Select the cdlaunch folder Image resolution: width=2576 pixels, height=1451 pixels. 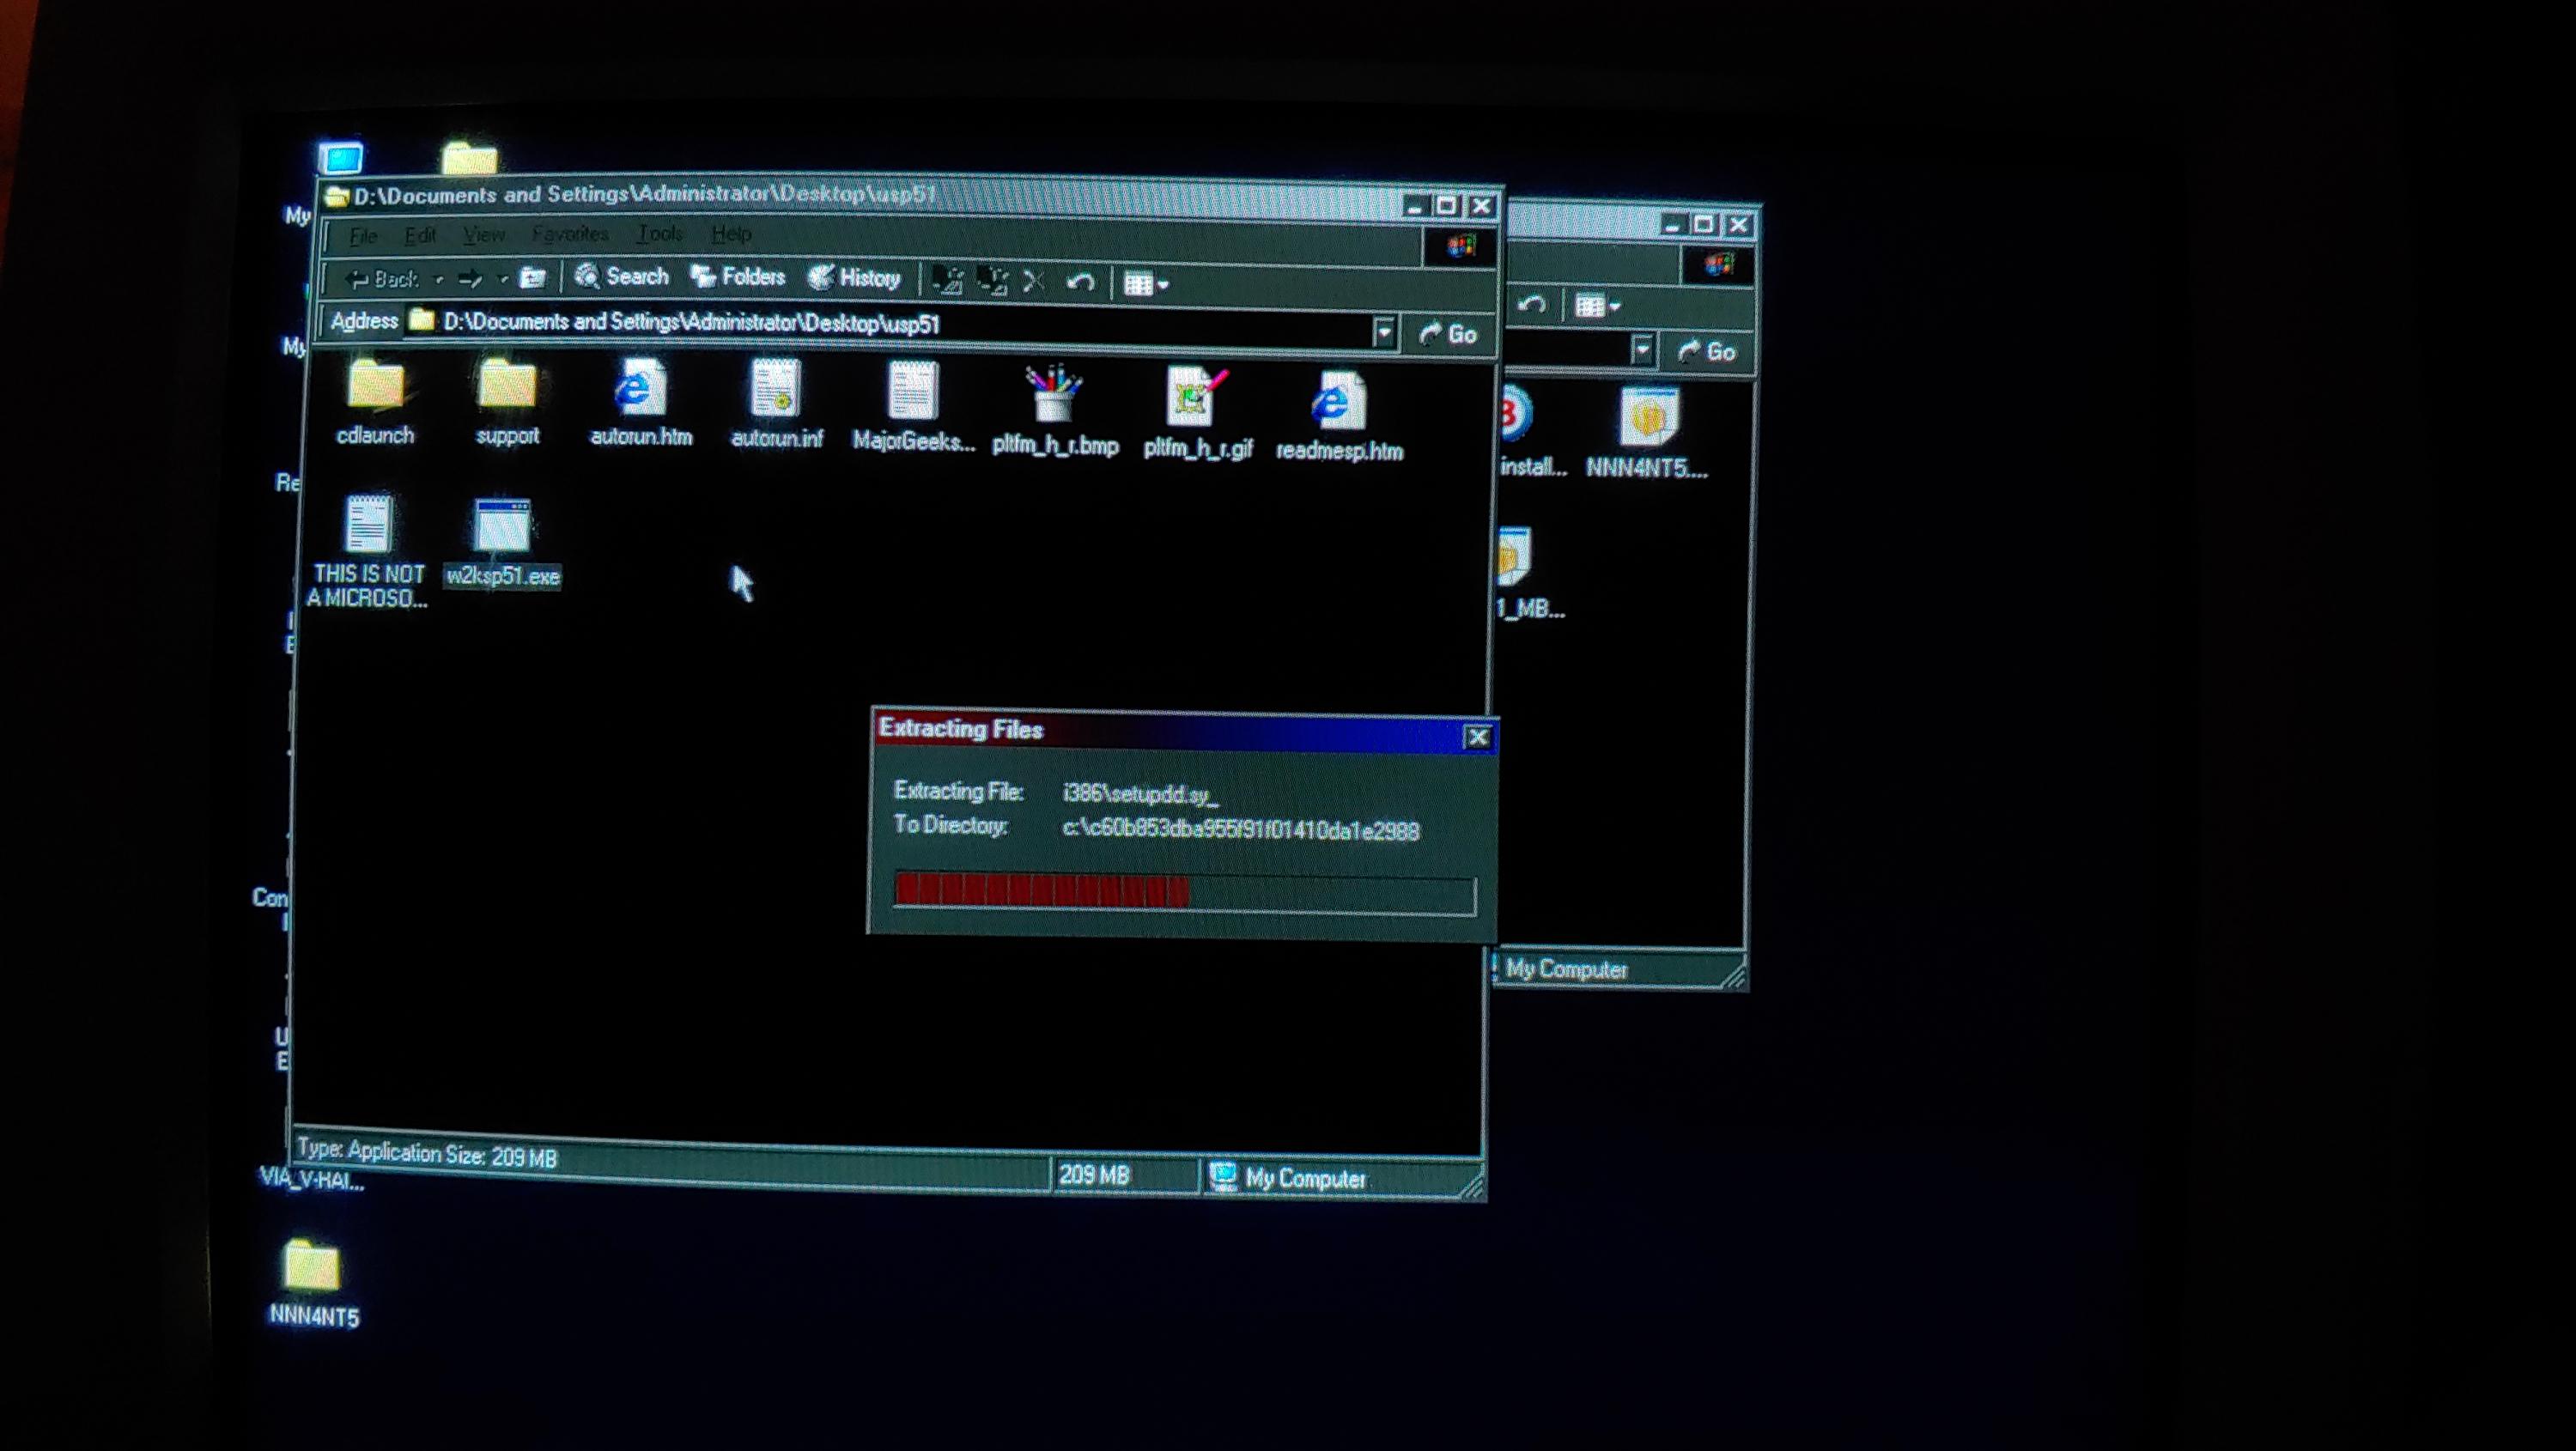click(x=375, y=390)
